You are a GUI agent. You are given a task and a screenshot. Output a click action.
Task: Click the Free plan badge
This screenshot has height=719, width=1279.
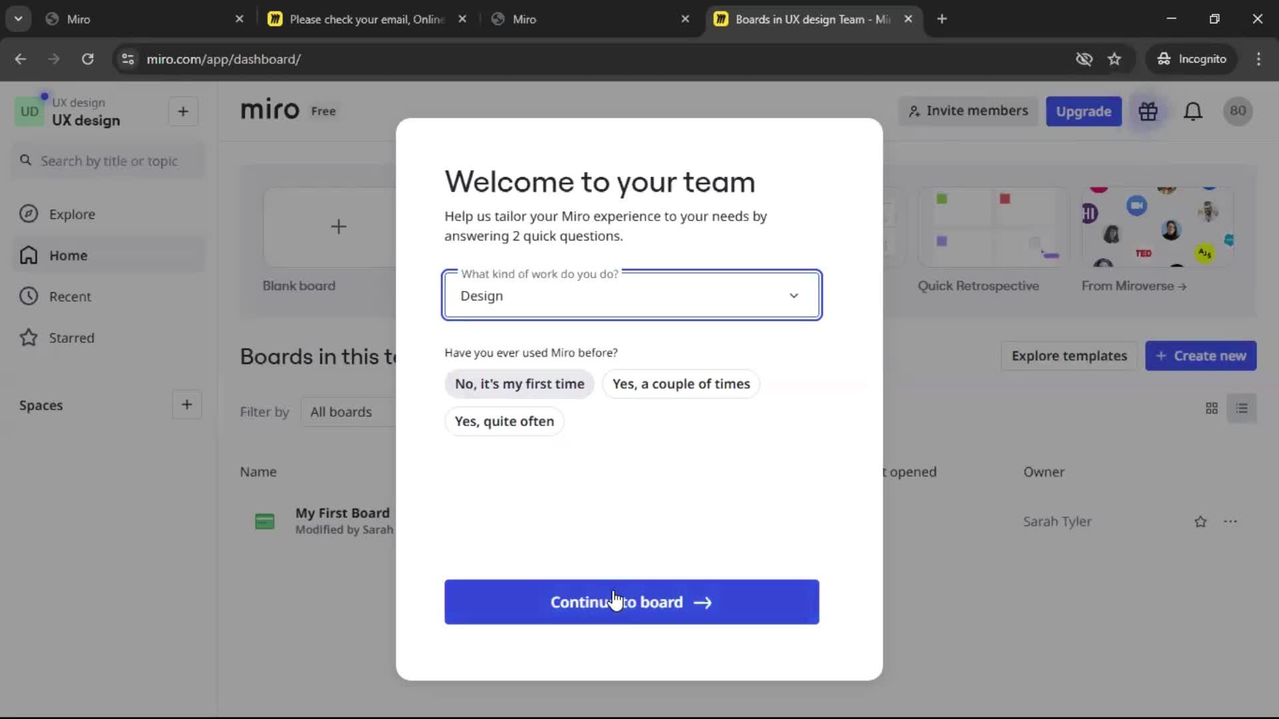tap(323, 112)
